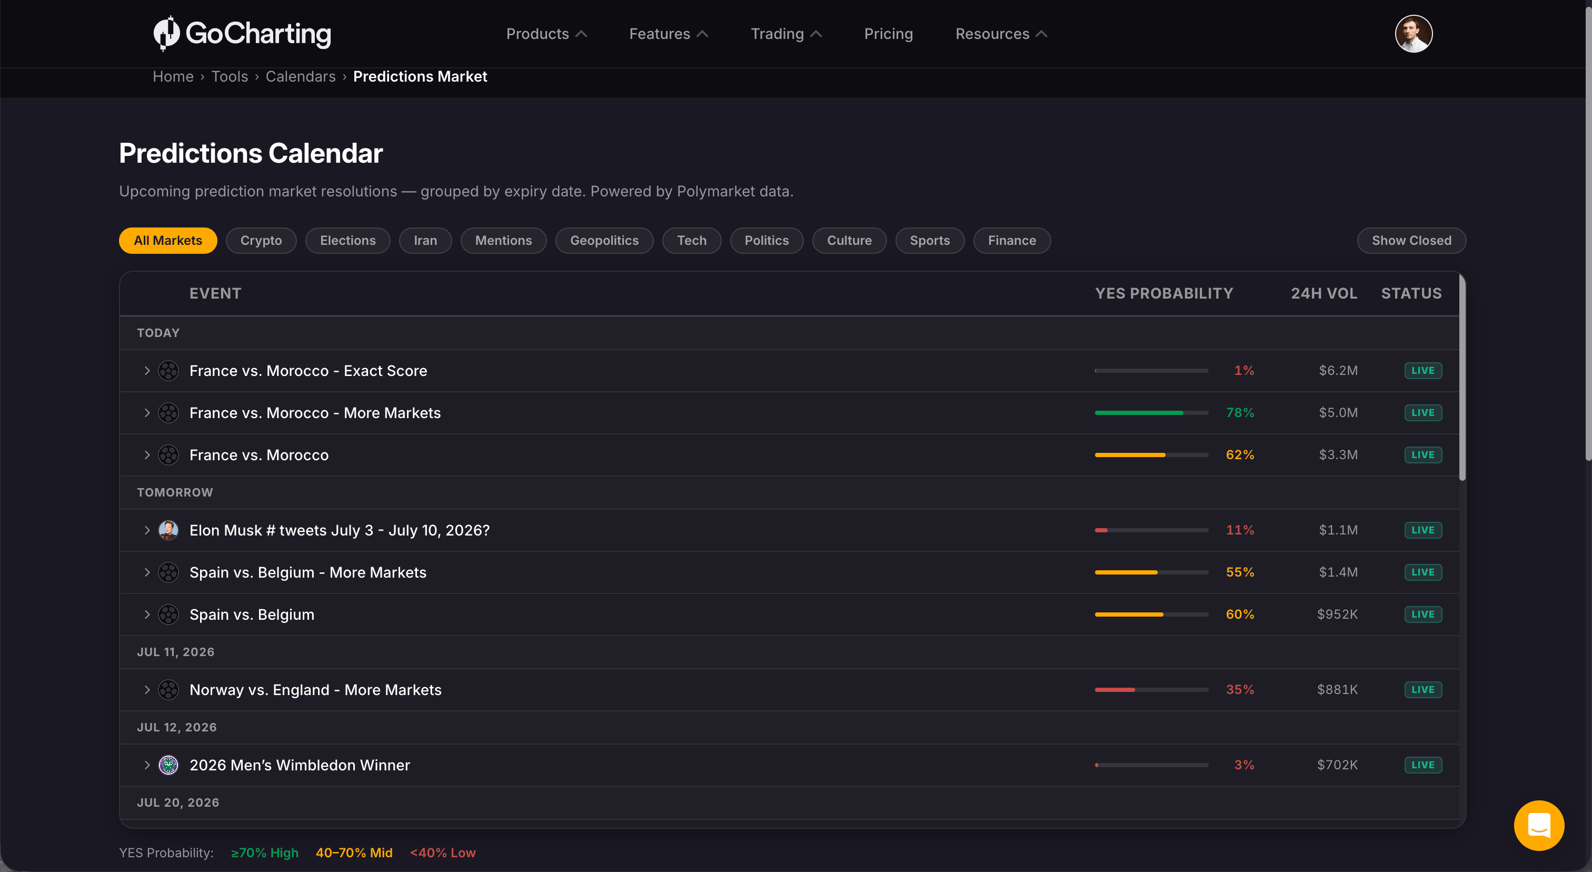The width and height of the screenshot is (1592, 872).
Task: Click the ≥70% High legend label
Action: [x=264, y=853]
